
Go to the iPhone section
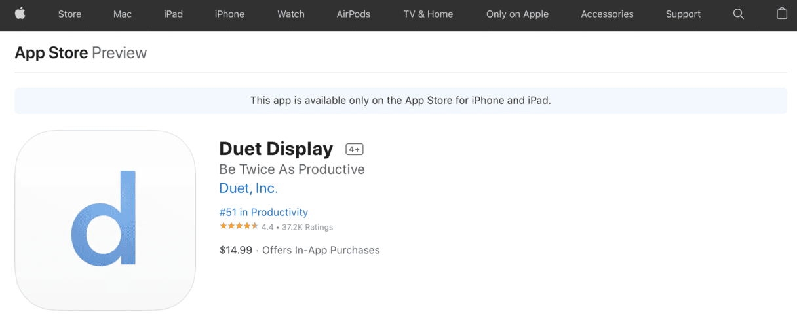click(229, 14)
